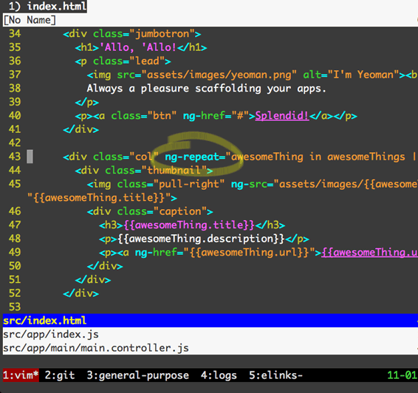Switch to tmux window 3:general-purpose
Viewport: 418px width, 393px height.
coord(137,375)
